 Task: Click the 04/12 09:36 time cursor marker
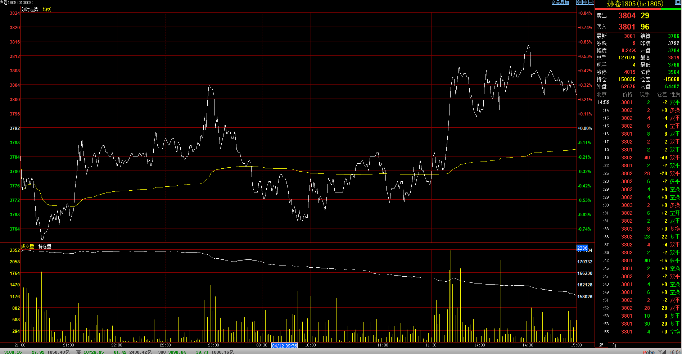point(284,346)
